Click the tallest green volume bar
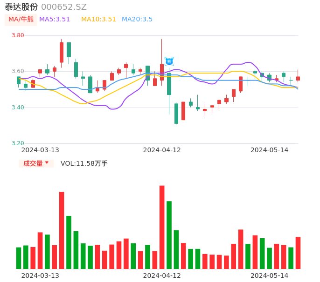 click(x=169, y=235)
